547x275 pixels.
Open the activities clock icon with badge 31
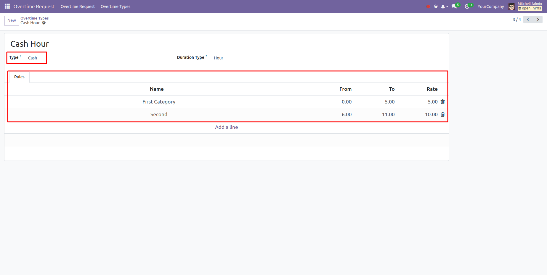(x=467, y=7)
